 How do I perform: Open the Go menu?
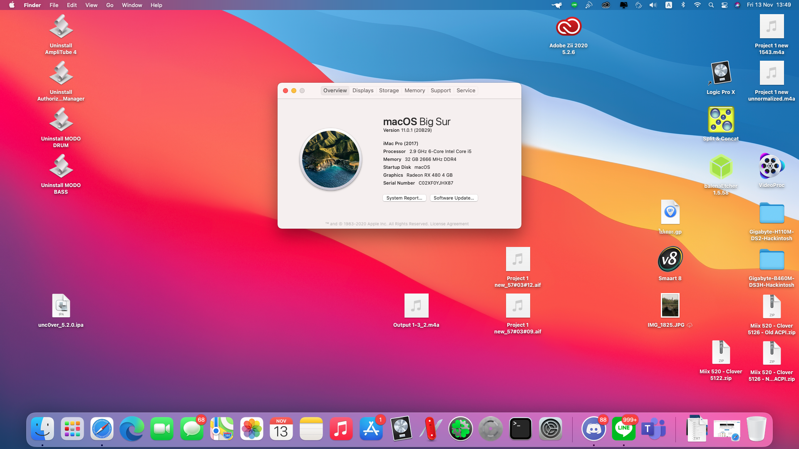point(110,5)
